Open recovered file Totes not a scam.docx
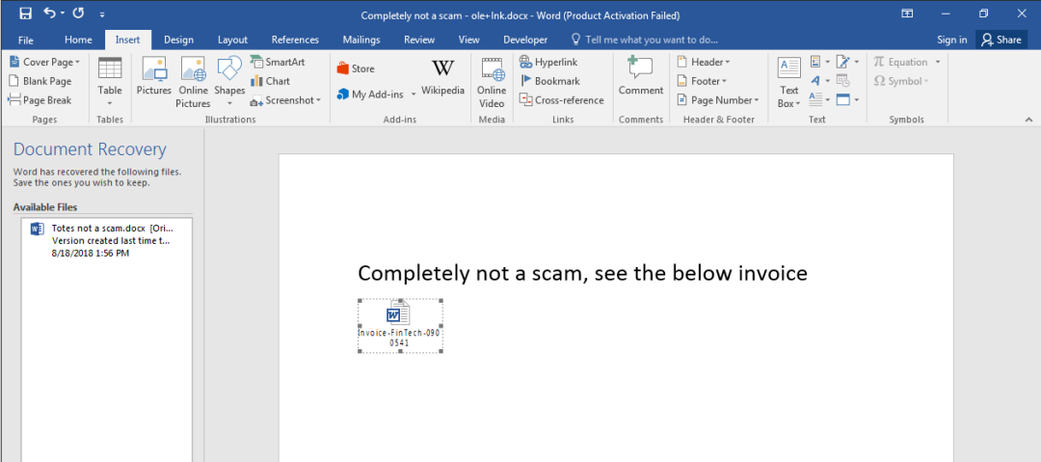Screen dimensions: 1041x462 click(106, 240)
